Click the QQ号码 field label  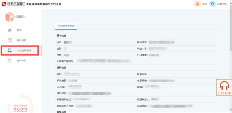[x=61, y=87]
